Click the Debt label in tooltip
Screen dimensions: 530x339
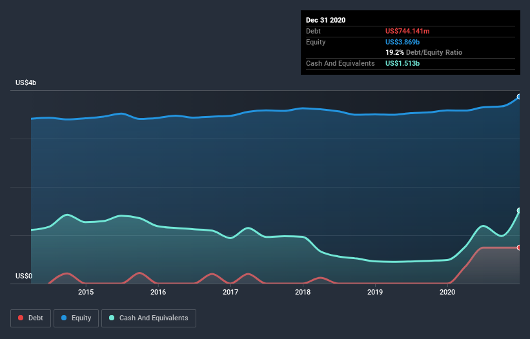click(313, 31)
